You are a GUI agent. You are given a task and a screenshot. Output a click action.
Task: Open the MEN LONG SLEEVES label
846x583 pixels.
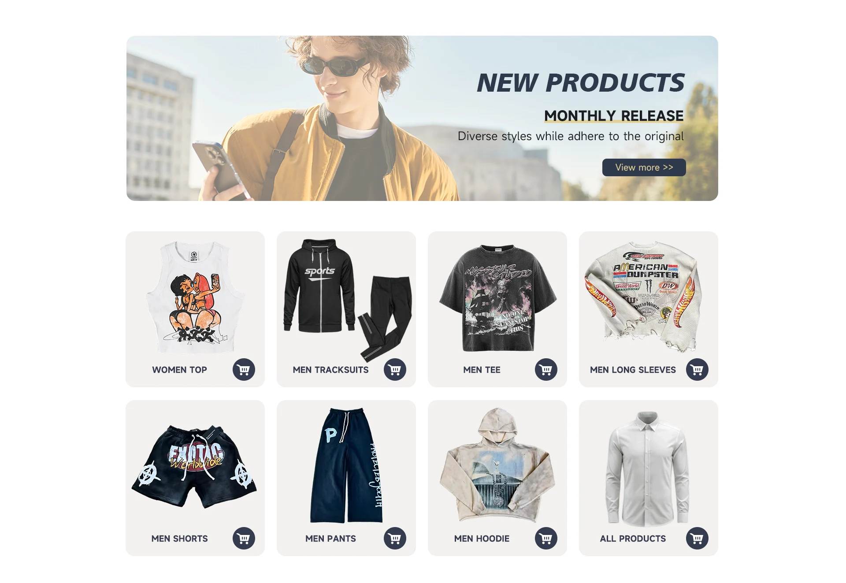coord(633,370)
